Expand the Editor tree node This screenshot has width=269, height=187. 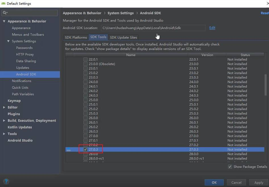pos(4,107)
